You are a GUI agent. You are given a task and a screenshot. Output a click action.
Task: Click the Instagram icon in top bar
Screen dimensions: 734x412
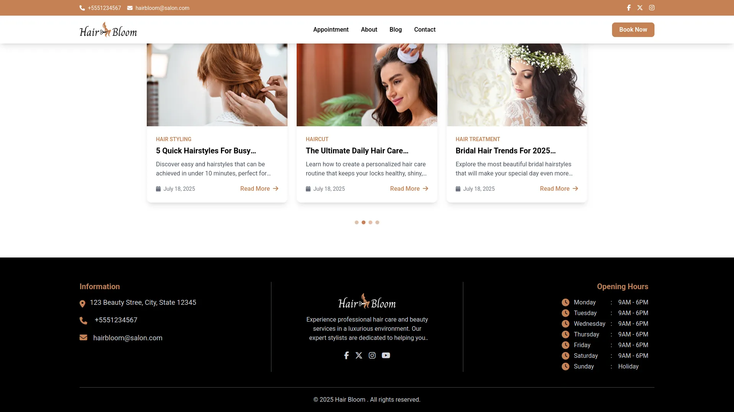point(652,8)
